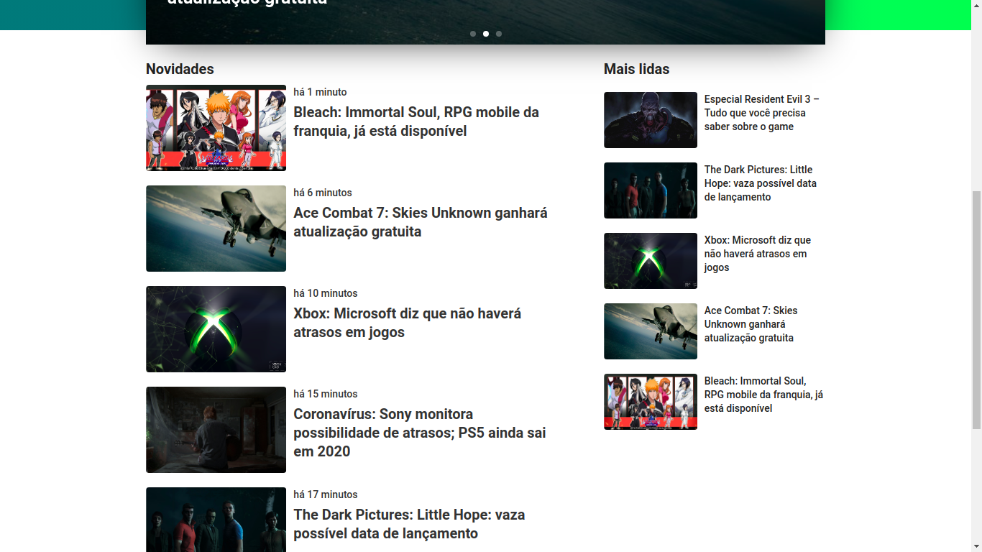The image size is (982, 552).
Task: Click 'há 1 minuto' timestamp text
Action: coord(320,92)
